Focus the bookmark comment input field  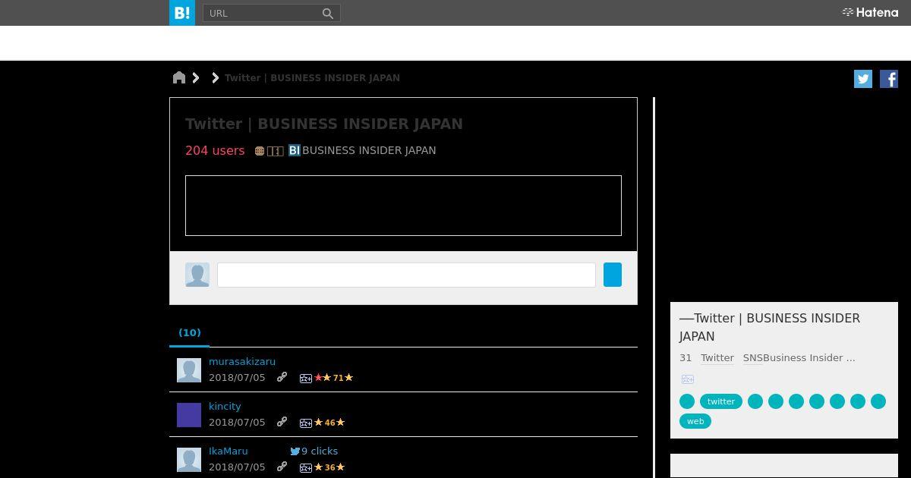406,275
